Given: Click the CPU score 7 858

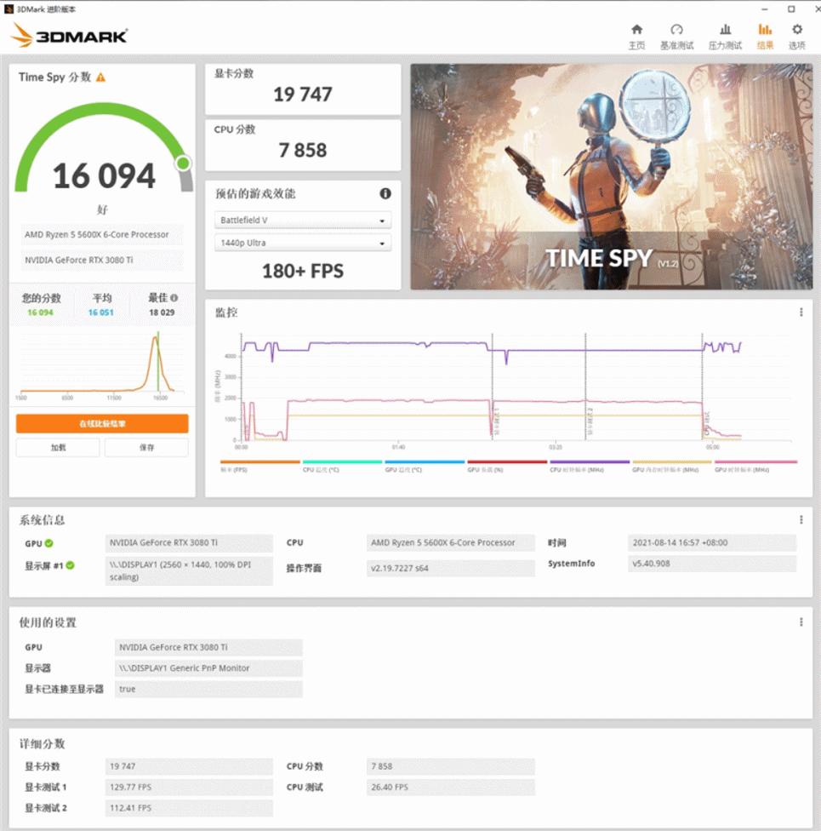Looking at the screenshot, I should 302,151.
